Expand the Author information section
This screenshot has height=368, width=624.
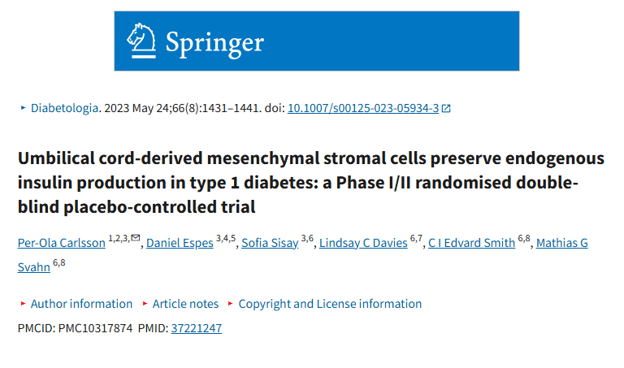click(81, 304)
